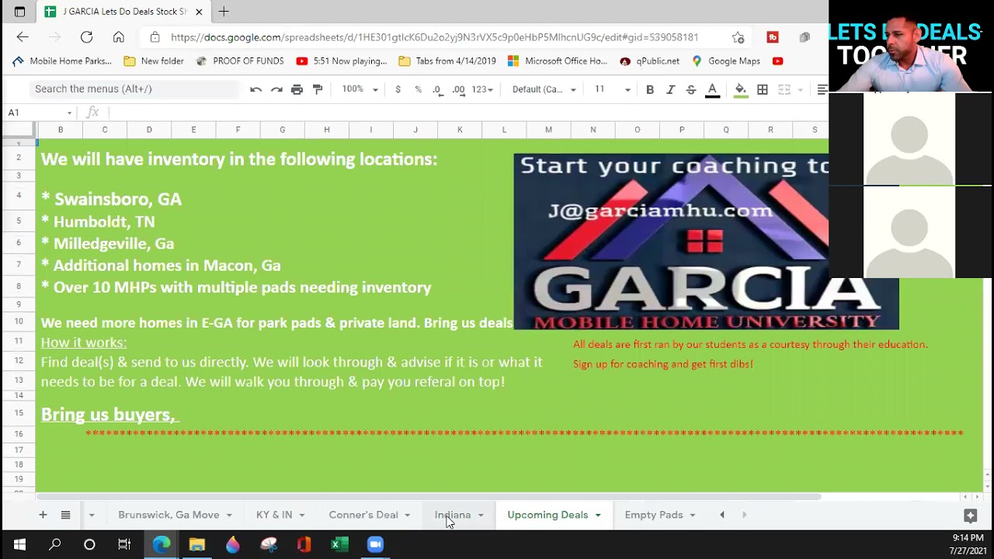Format as currency with dollar icon
The width and height of the screenshot is (994, 559).
[398, 89]
